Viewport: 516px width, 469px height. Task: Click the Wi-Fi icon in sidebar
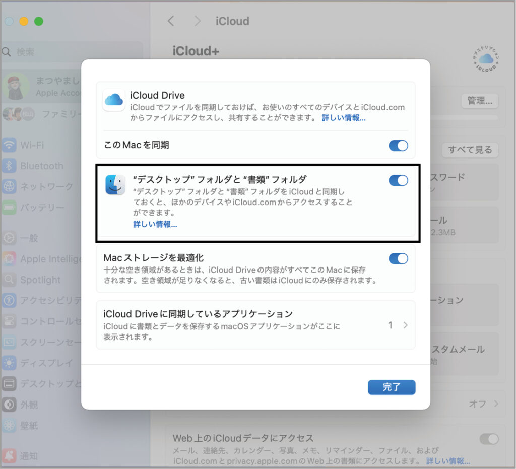coord(9,145)
